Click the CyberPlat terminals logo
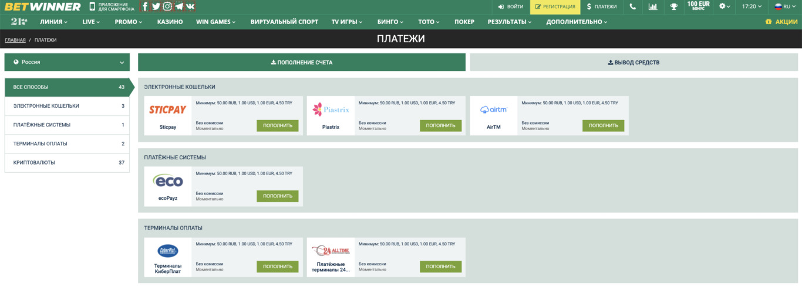The height and width of the screenshot is (287, 802). pos(168,251)
